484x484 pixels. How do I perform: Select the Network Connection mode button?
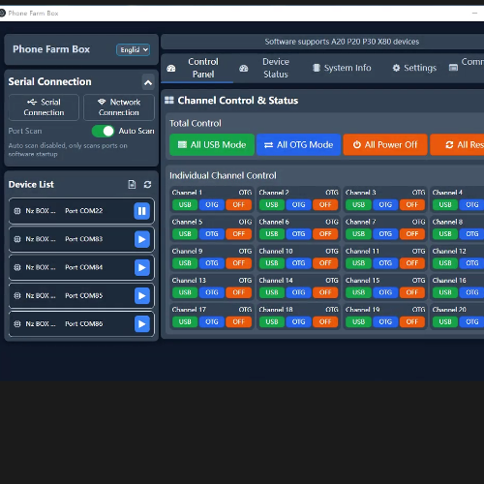[x=119, y=107]
